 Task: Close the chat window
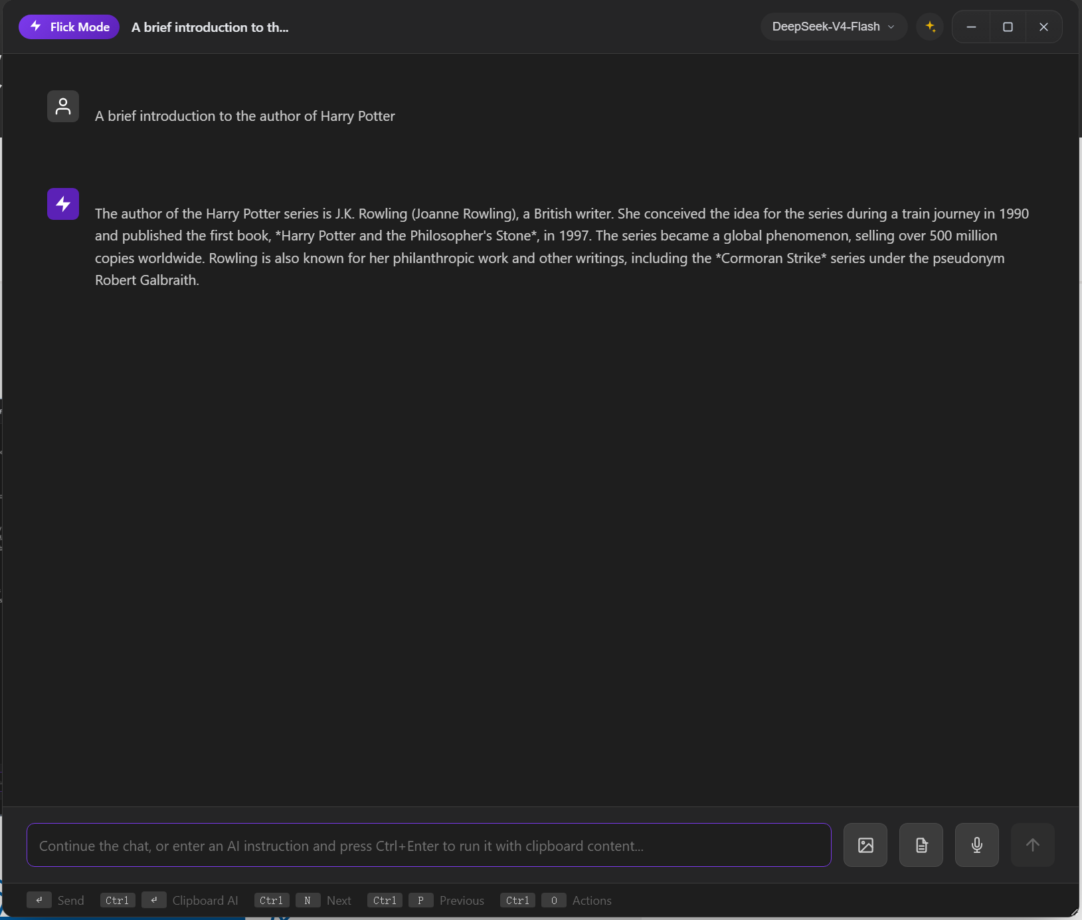[x=1043, y=27]
